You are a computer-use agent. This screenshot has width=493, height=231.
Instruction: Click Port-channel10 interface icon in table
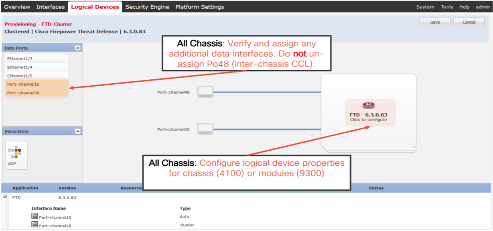point(34,217)
